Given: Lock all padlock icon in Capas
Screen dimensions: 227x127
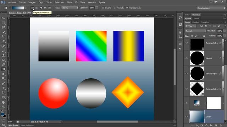Looking at the screenshot, I should click(x=204, y=36).
